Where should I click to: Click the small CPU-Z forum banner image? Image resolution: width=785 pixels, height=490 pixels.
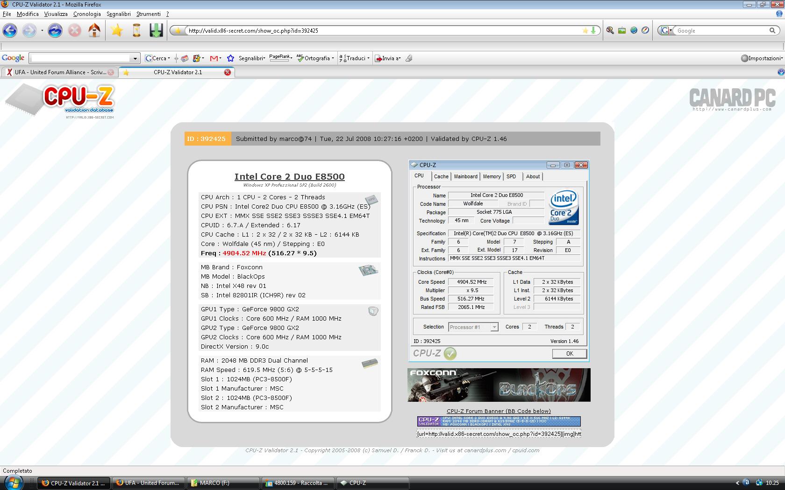[499, 421]
